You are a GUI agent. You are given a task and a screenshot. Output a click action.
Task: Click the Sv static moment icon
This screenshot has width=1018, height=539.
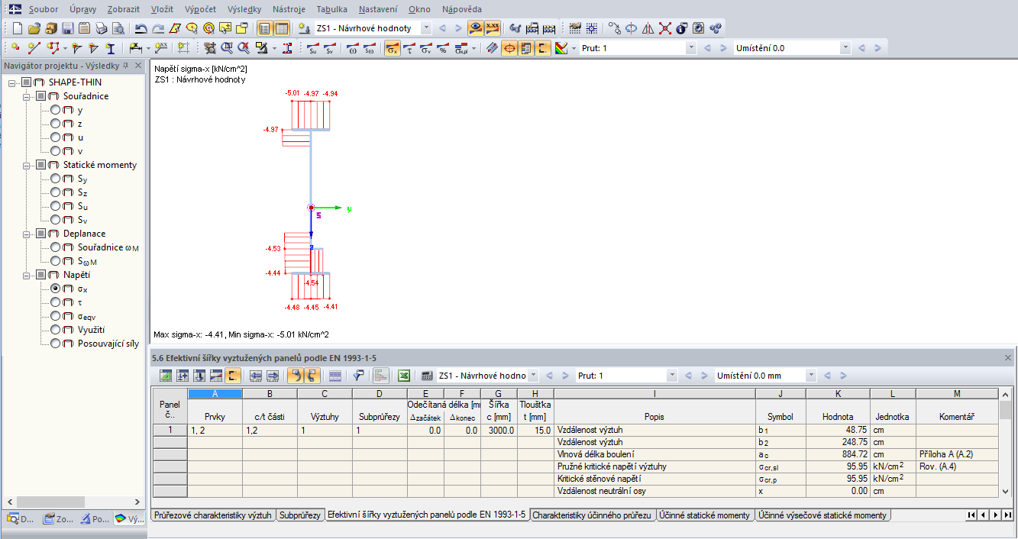(x=329, y=48)
